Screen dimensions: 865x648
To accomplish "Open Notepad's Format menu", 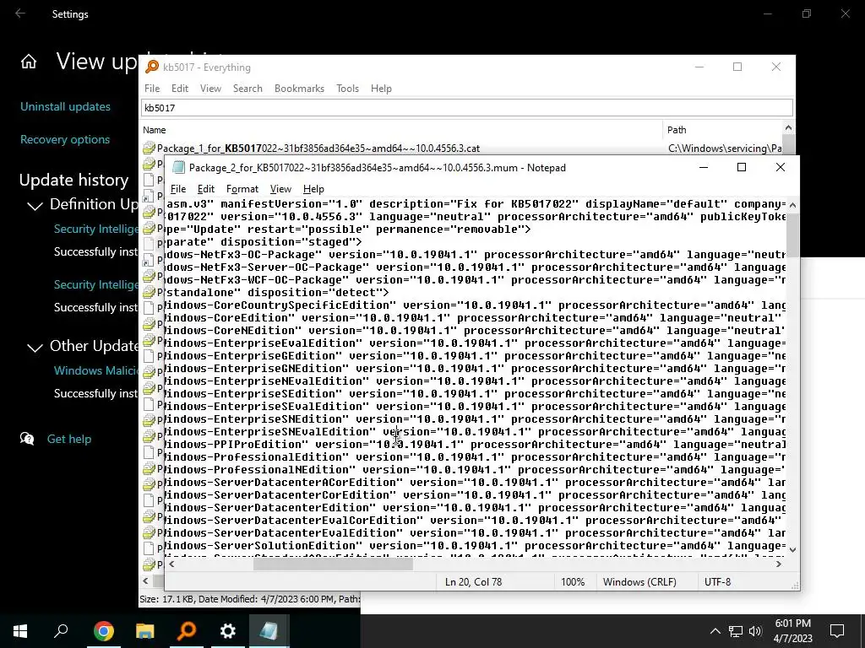I will [242, 189].
